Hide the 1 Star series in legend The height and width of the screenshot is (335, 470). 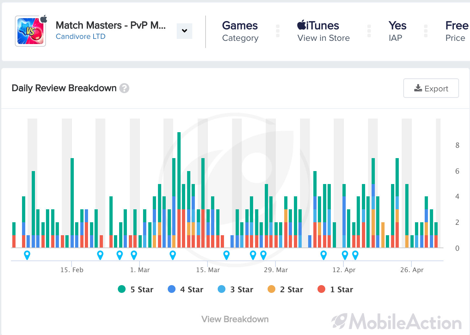pyautogui.click(x=336, y=289)
